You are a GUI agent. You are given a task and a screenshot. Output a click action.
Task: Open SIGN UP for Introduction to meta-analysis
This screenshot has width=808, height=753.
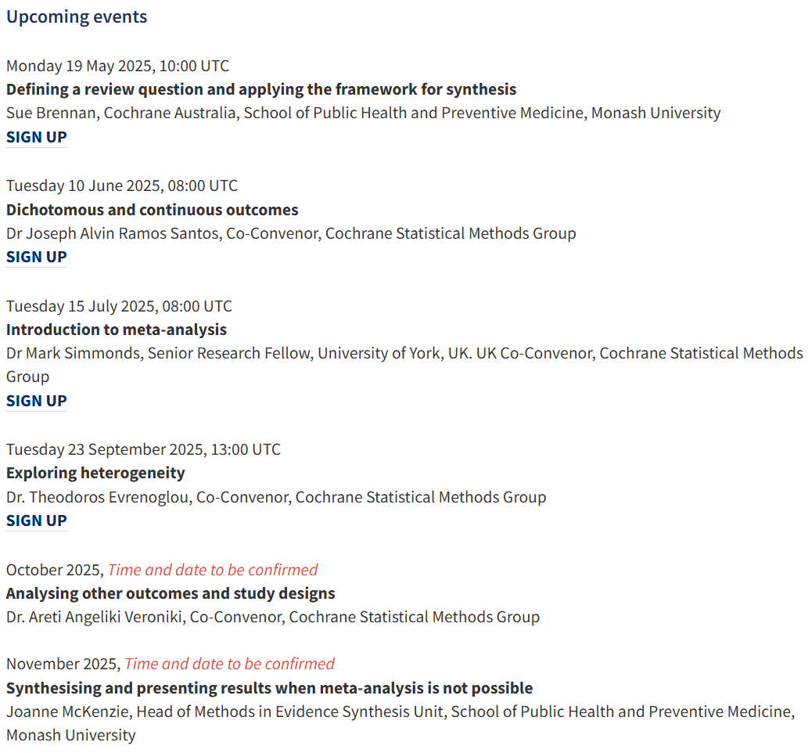click(x=37, y=401)
